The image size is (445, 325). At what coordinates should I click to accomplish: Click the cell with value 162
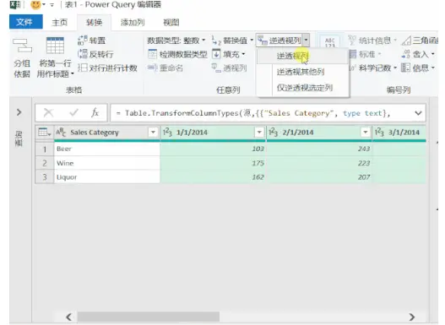tap(213, 177)
